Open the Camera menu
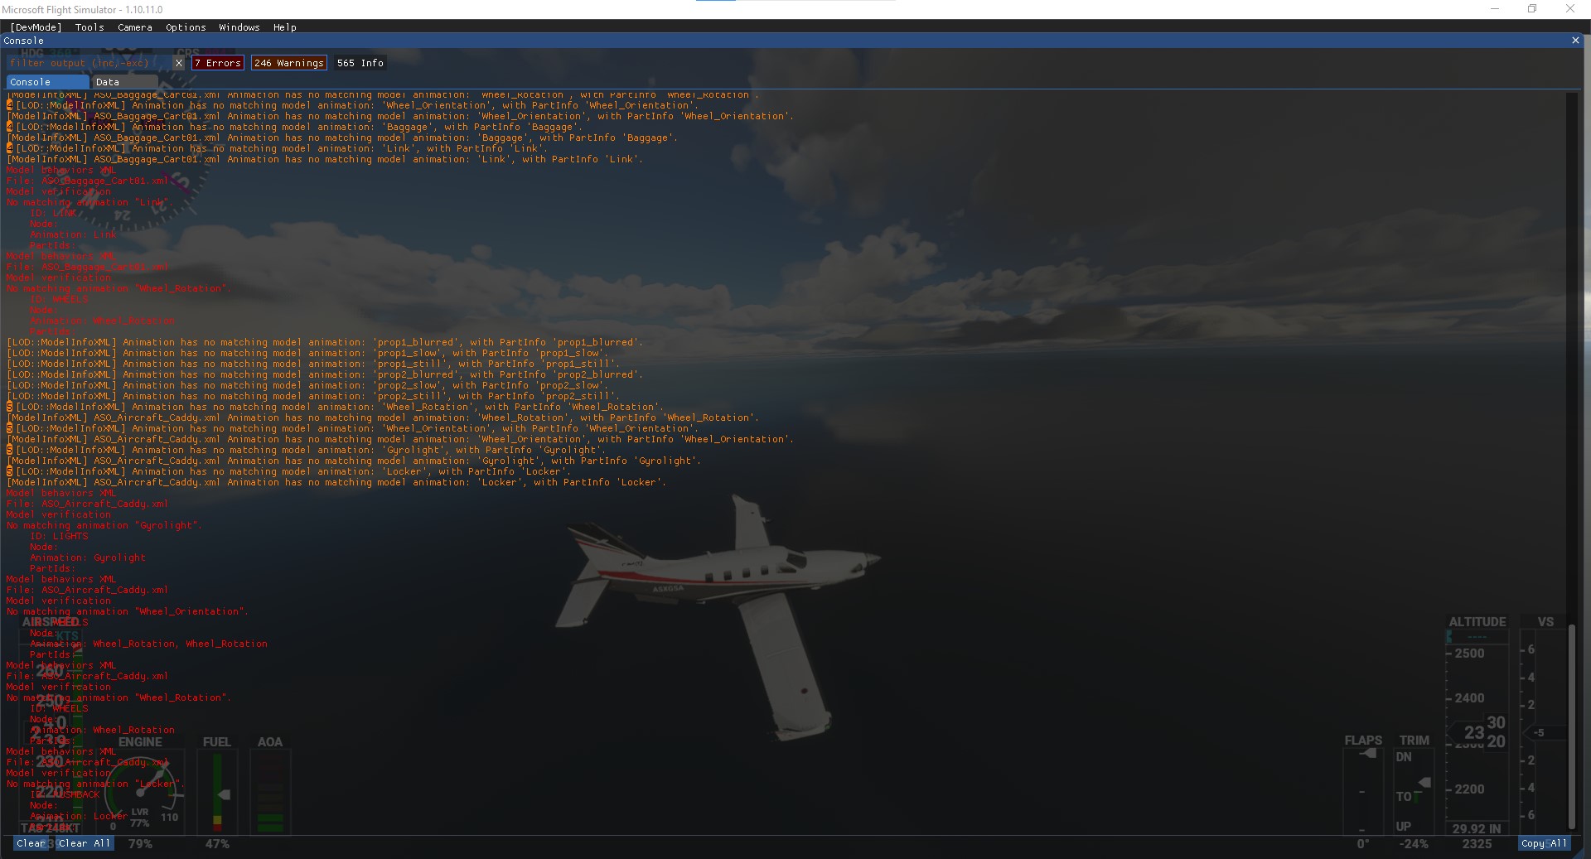This screenshot has width=1591, height=859. click(x=135, y=27)
